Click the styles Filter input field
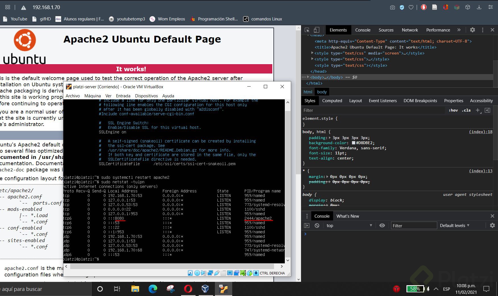 (x=373, y=110)
